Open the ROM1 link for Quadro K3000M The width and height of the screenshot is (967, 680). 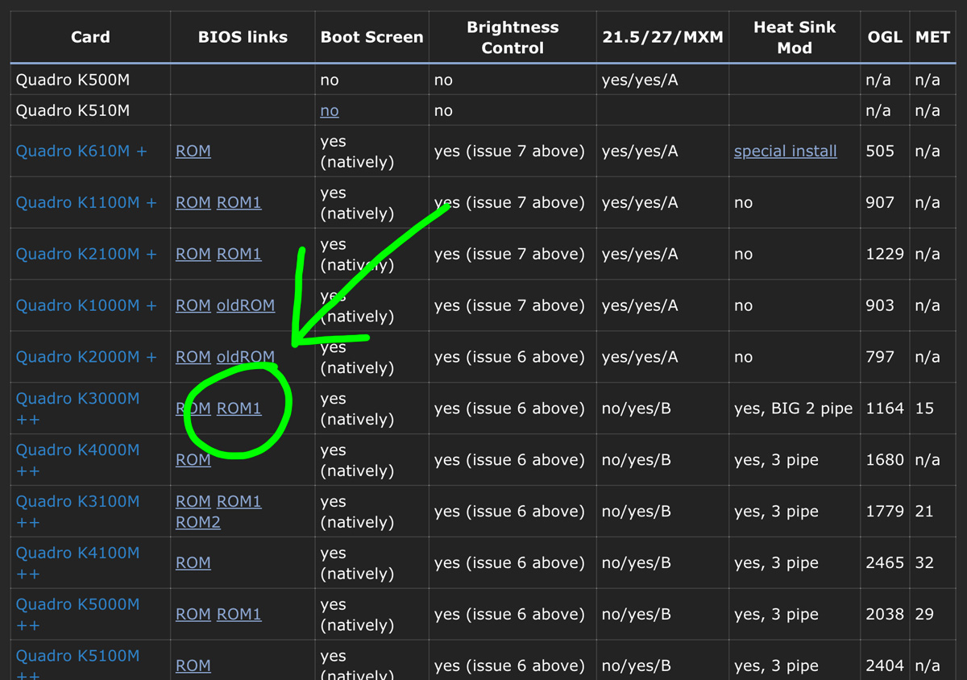[239, 408]
